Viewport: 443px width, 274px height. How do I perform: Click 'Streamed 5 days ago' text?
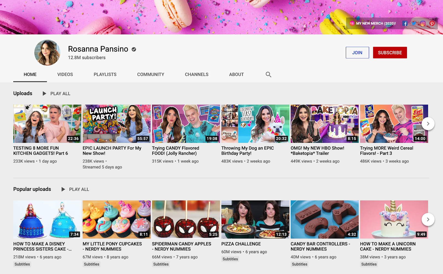(102, 167)
